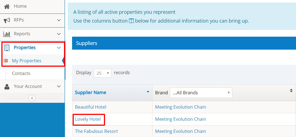Click the columns icon in info banner
This screenshot has width=296, height=137.
click(x=131, y=21)
